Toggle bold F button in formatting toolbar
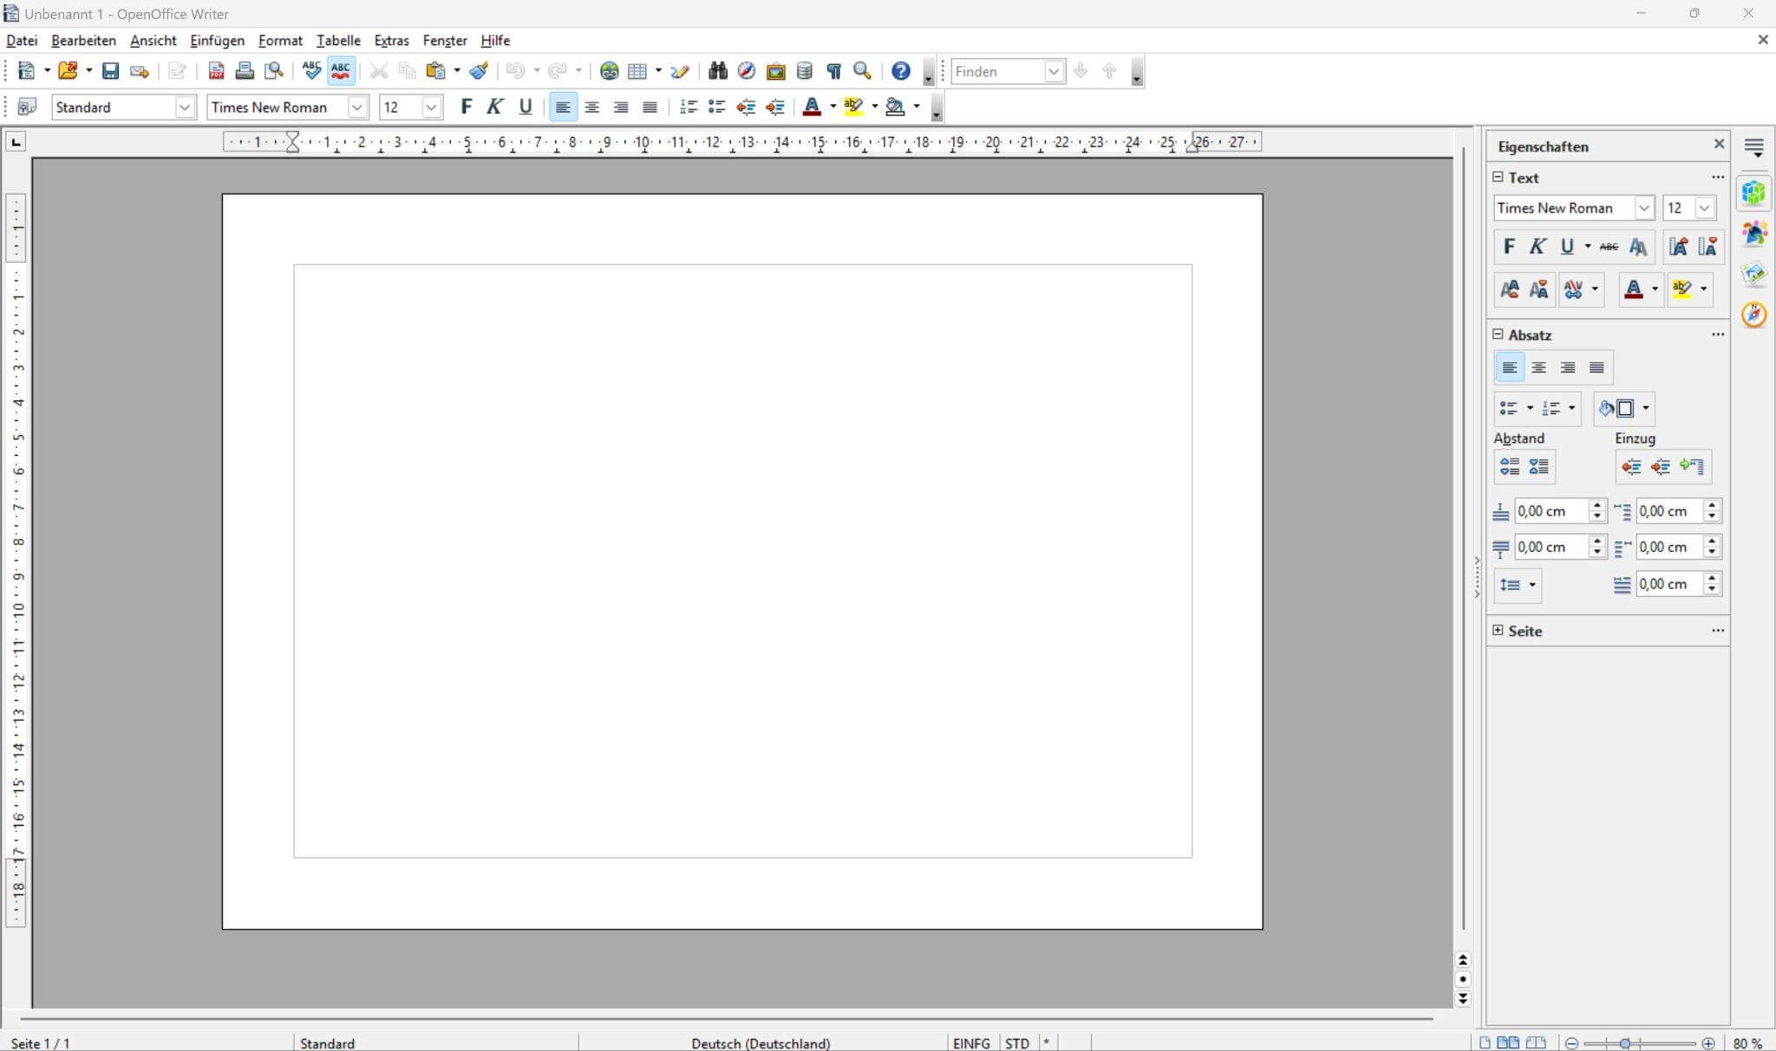The image size is (1776, 1051). pos(466,107)
